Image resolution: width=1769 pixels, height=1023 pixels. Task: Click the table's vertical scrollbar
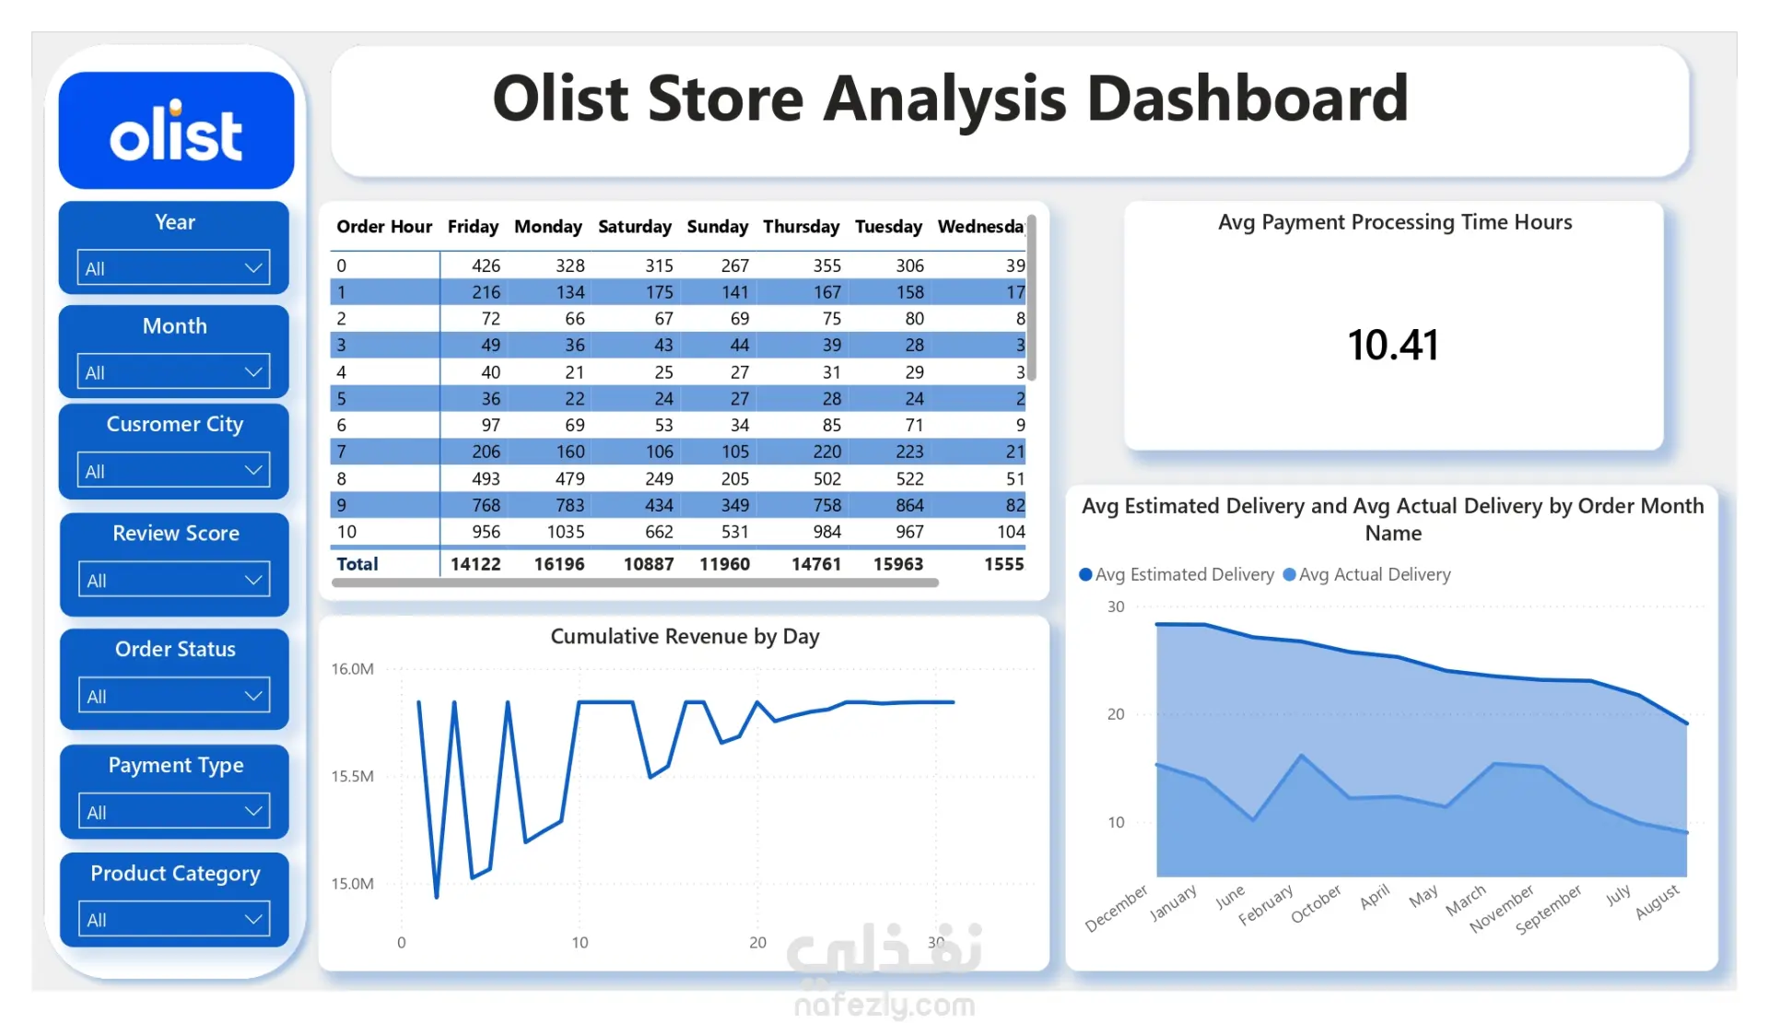point(1032,297)
